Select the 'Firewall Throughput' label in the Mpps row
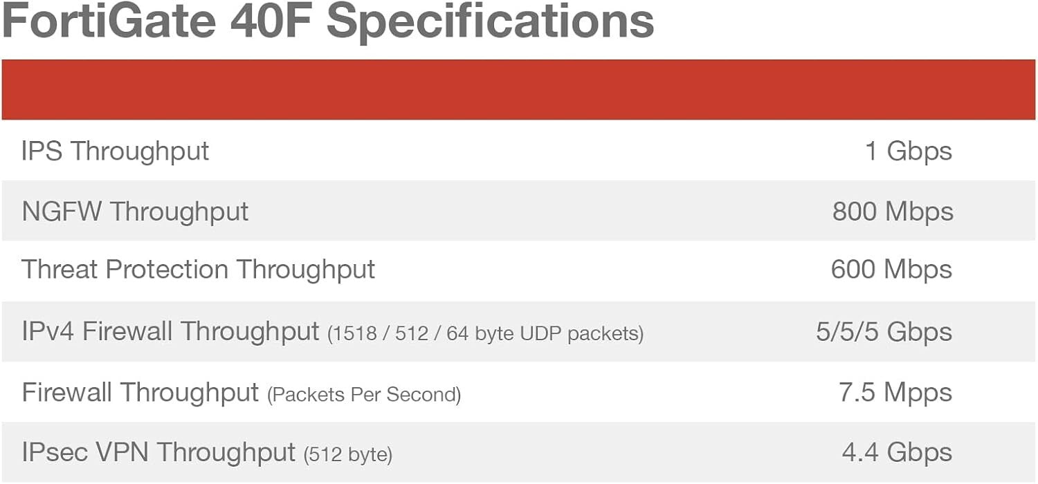Image resolution: width=1038 pixels, height=484 pixels. pyautogui.click(x=140, y=392)
